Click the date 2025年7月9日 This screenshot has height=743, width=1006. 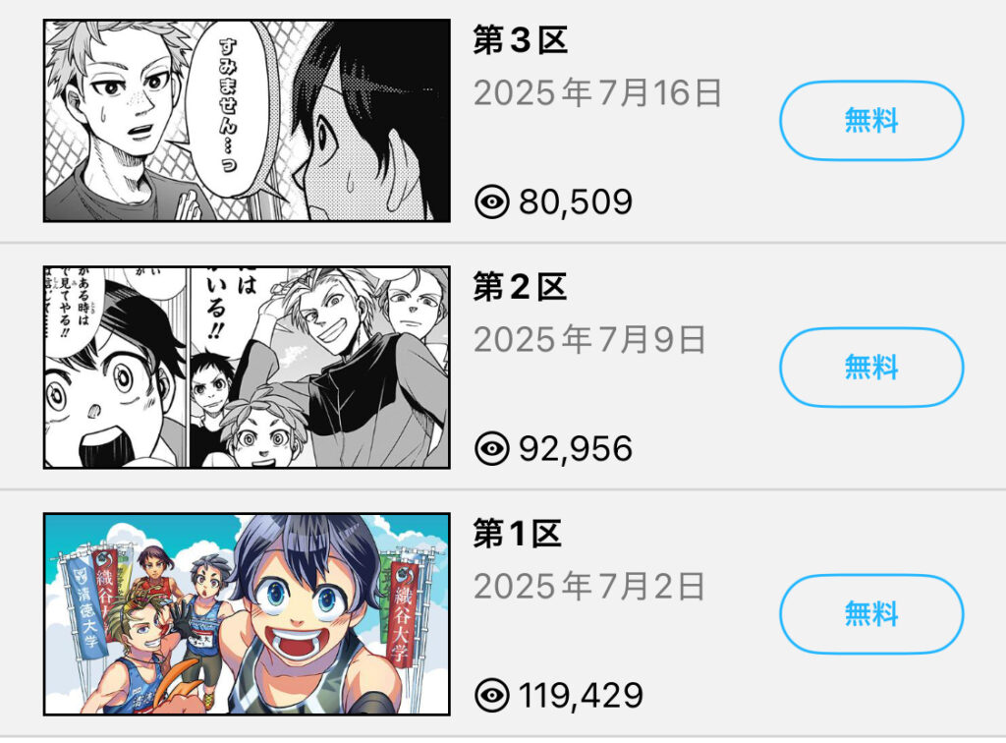[x=589, y=339]
